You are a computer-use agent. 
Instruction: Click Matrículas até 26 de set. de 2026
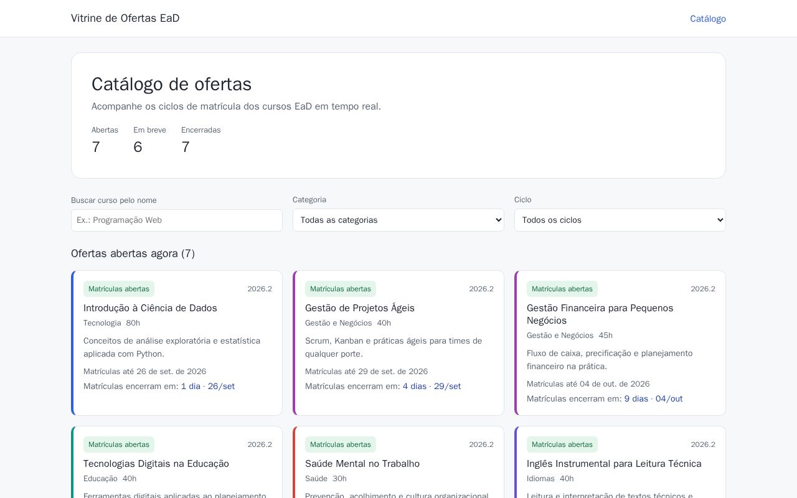[144, 372]
